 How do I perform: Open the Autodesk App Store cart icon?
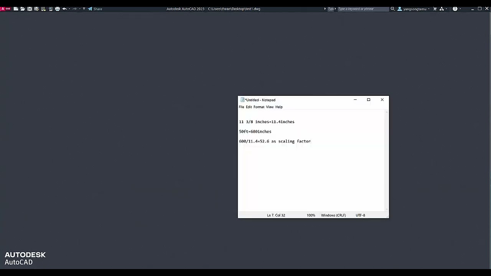[x=435, y=9]
